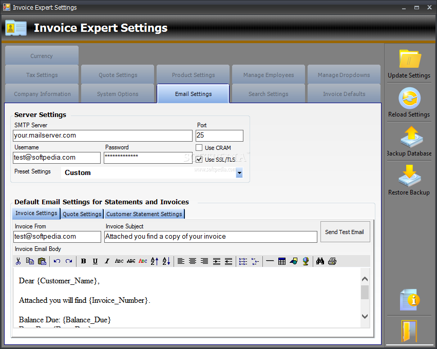Toggle bold formatting
This screenshot has height=349, width=437.
coord(83,261)
